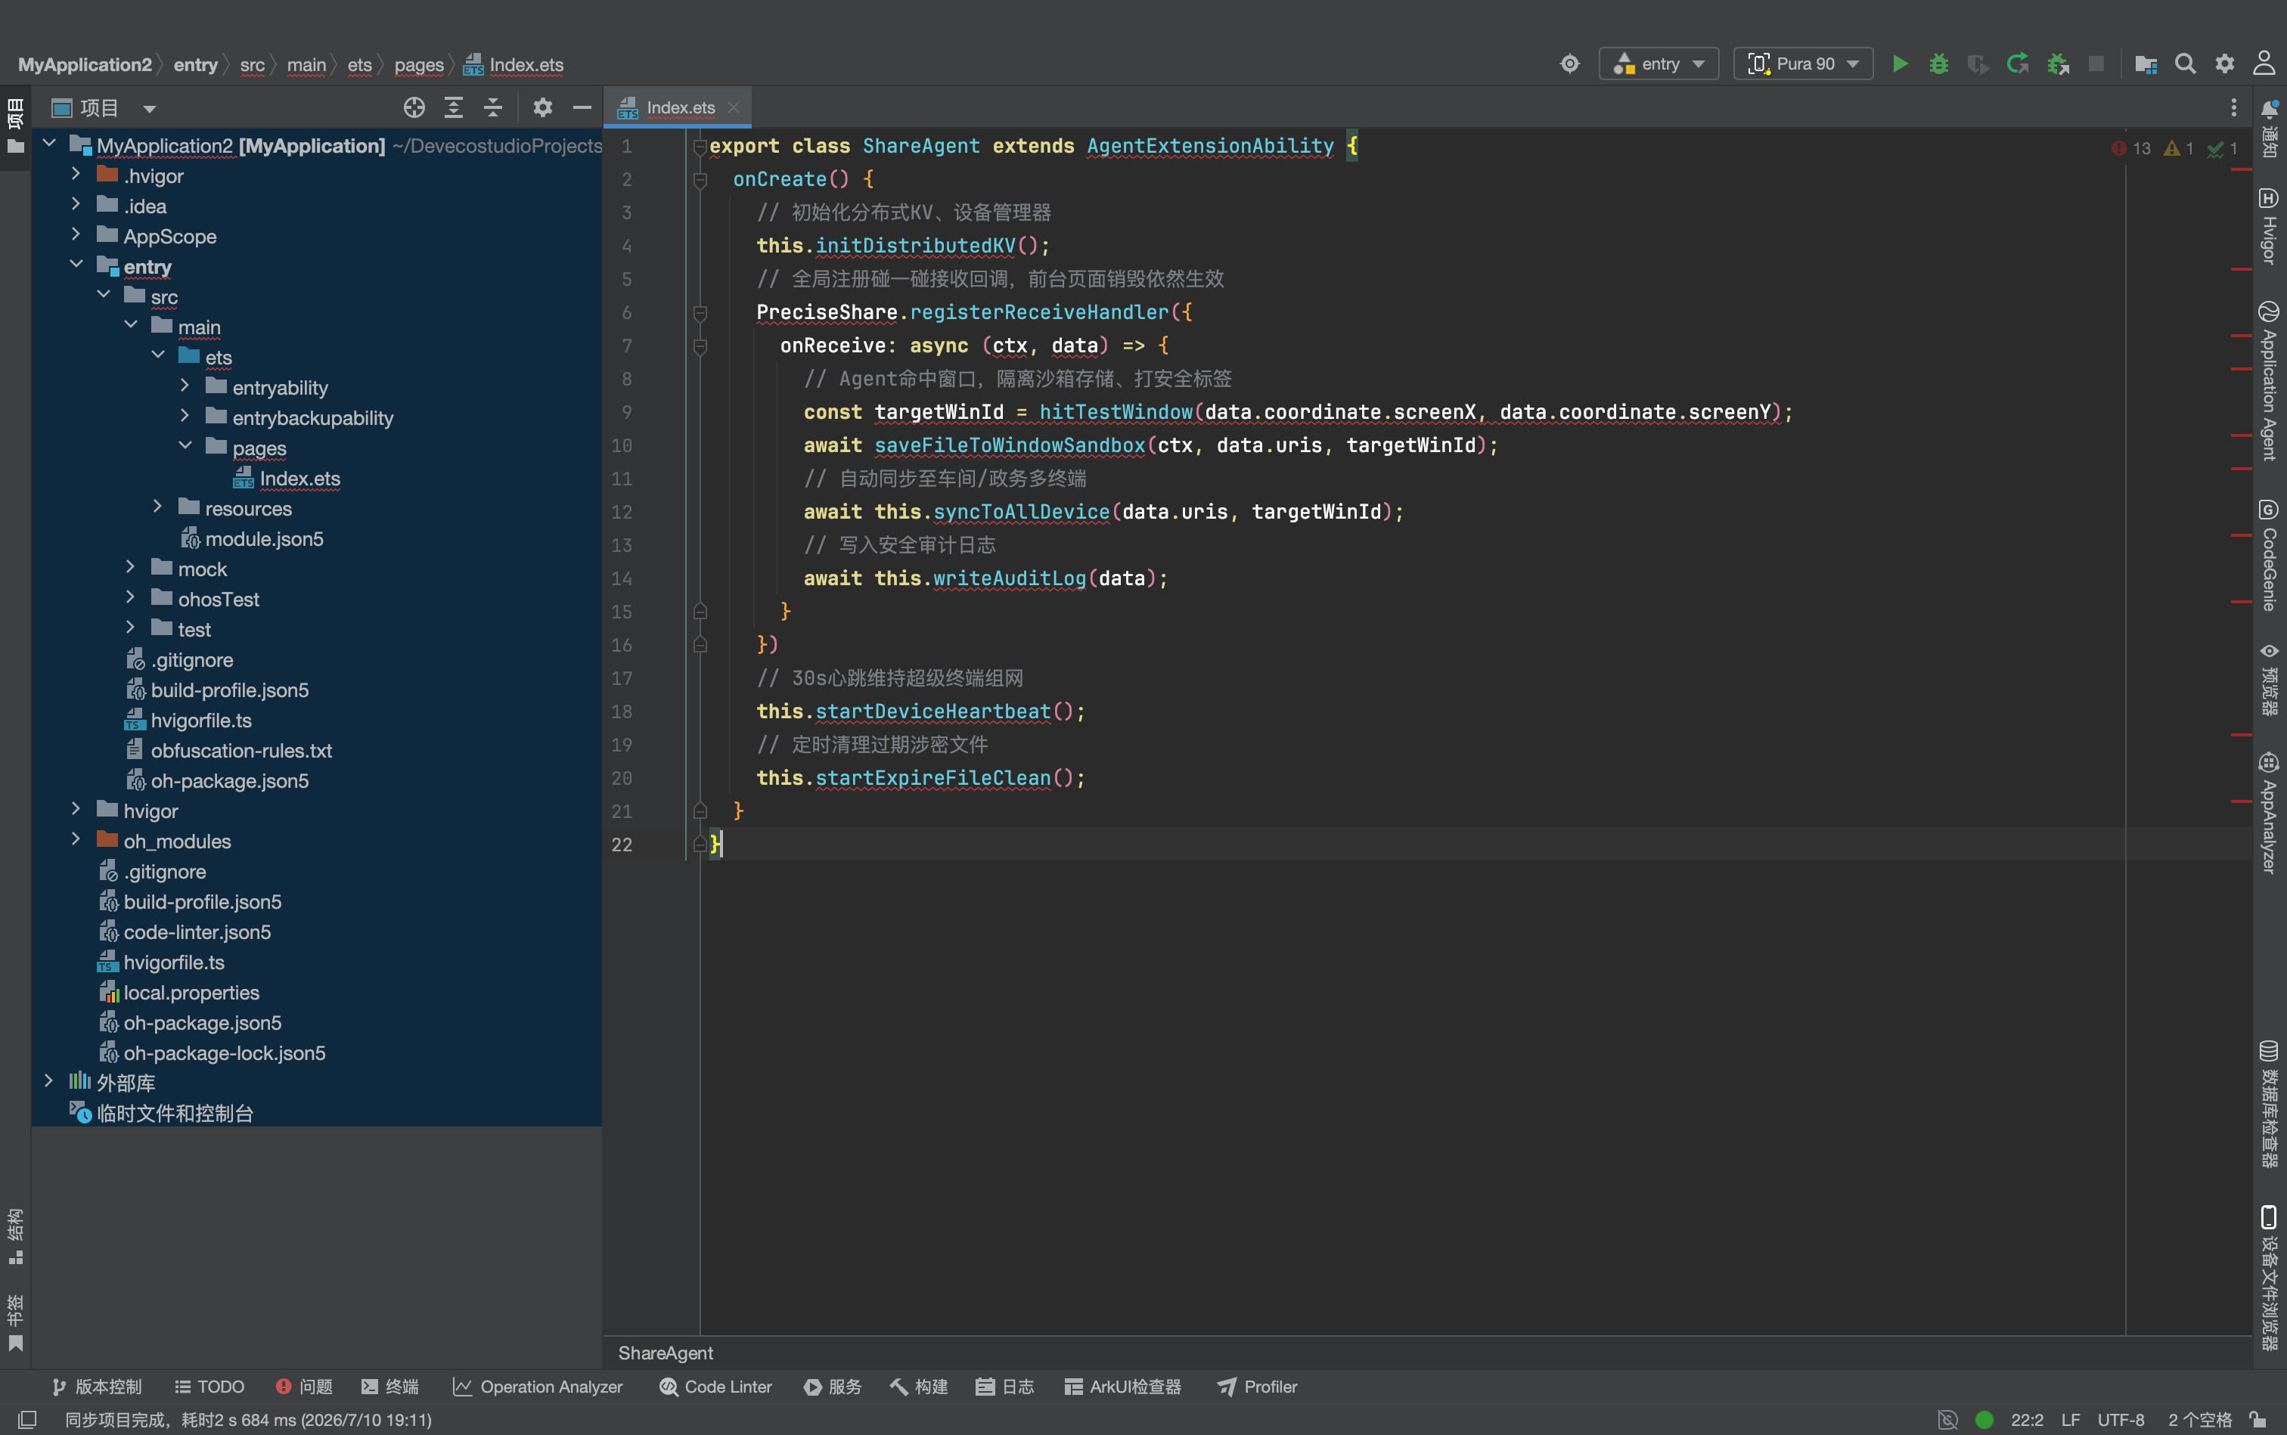Expand the entryability folder
2287x1435 pixels.
pos(185,387)
